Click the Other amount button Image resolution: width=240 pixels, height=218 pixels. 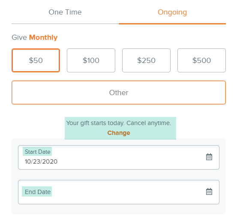click(x=119, y=93)
